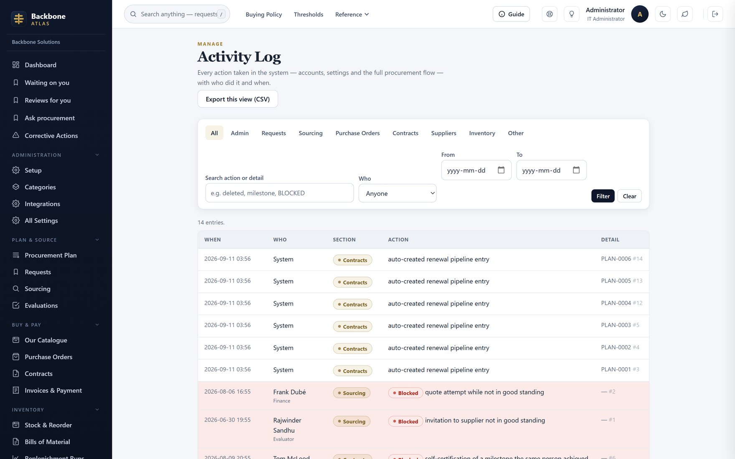735x459 pixels.
Task: Select the All tab
Action: (214, 133)
